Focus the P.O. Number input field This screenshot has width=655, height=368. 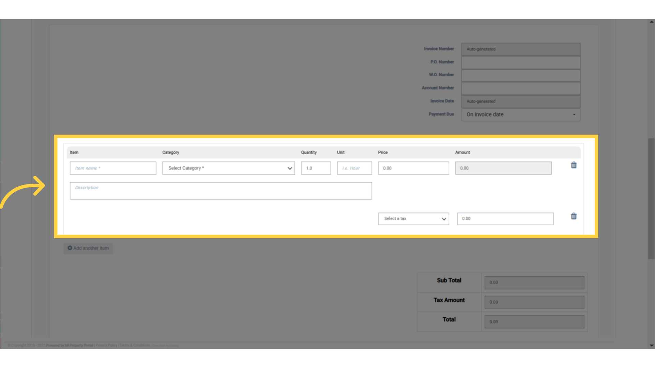520,62
